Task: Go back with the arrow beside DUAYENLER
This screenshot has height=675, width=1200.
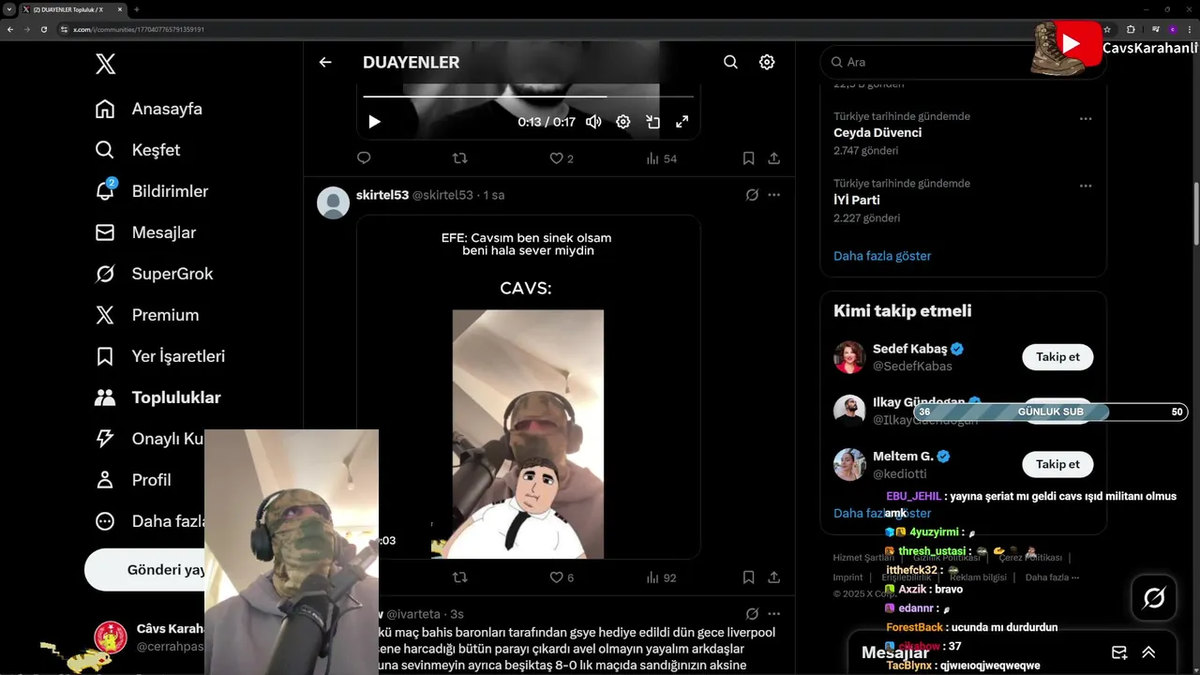Action: (325, 62)
